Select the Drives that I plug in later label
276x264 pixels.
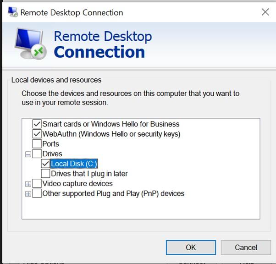pos(89,174)
